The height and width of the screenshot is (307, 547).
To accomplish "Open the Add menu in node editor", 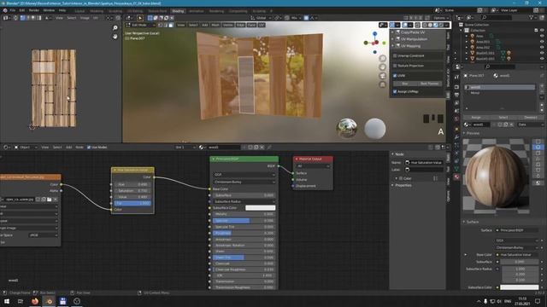I will pyautogui.click(x=68, y=148).
